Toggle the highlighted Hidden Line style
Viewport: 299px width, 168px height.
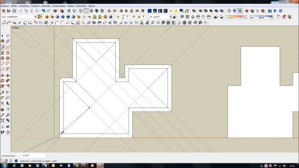pos(86,11)
